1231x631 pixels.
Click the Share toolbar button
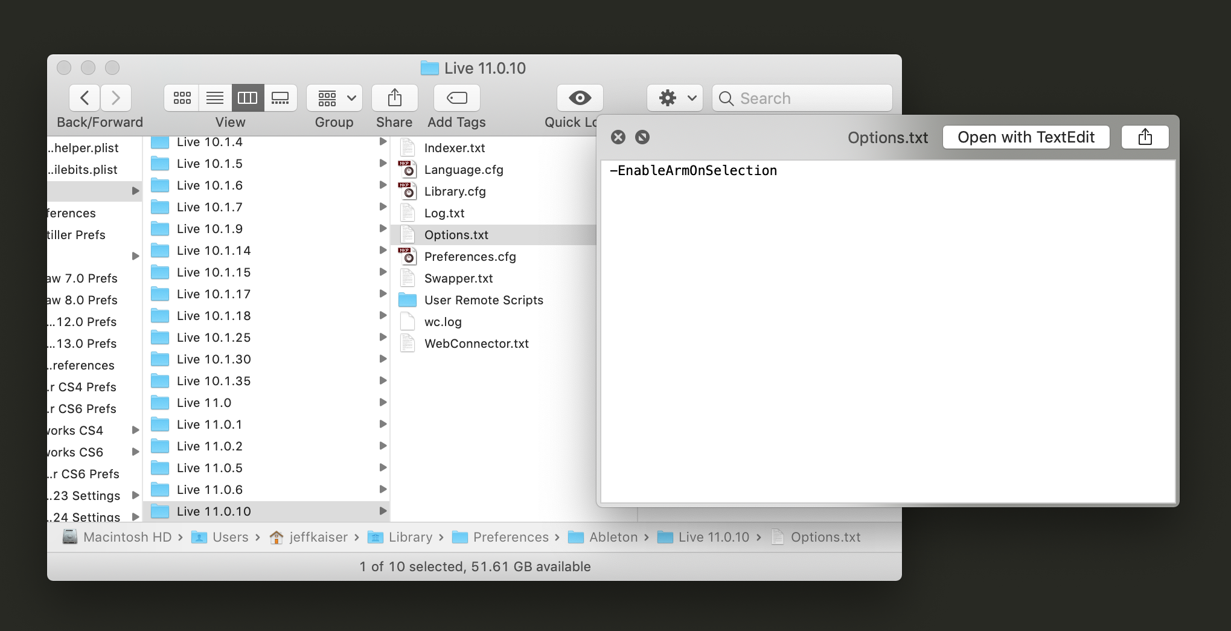[395, 98]
